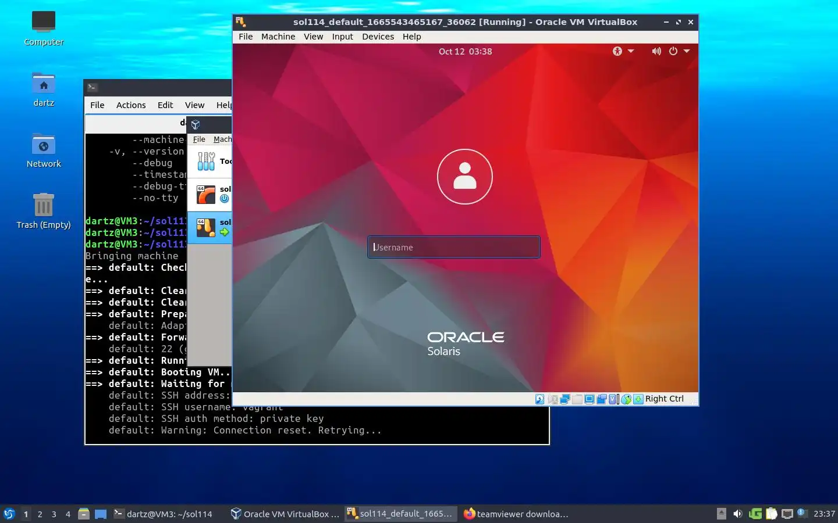The image size is (838, 523).
Task: Click the system volume tray icon
Action: pyautogui.click(x=738, y=514)
